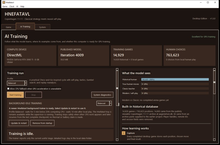The width and height of the screenshot is (220, 145).
Task: Select the AI Training tab
Action: coord(25,26)
